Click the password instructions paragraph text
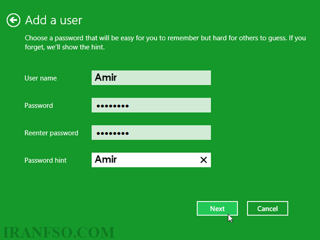Image resolution: width=320 pixels, height=240 pixels. pos(165,42)
